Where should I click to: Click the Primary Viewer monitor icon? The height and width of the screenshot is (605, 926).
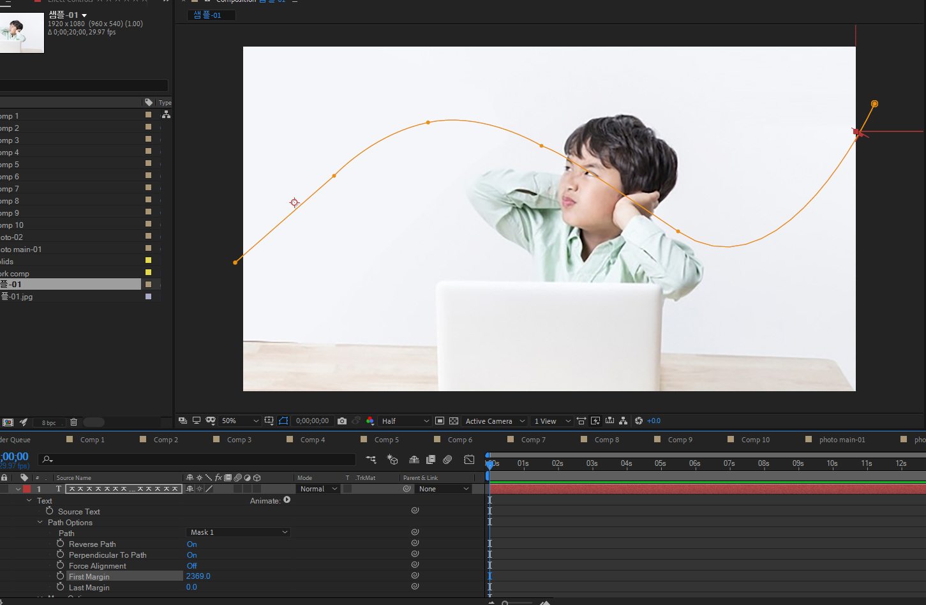point(197,421)
